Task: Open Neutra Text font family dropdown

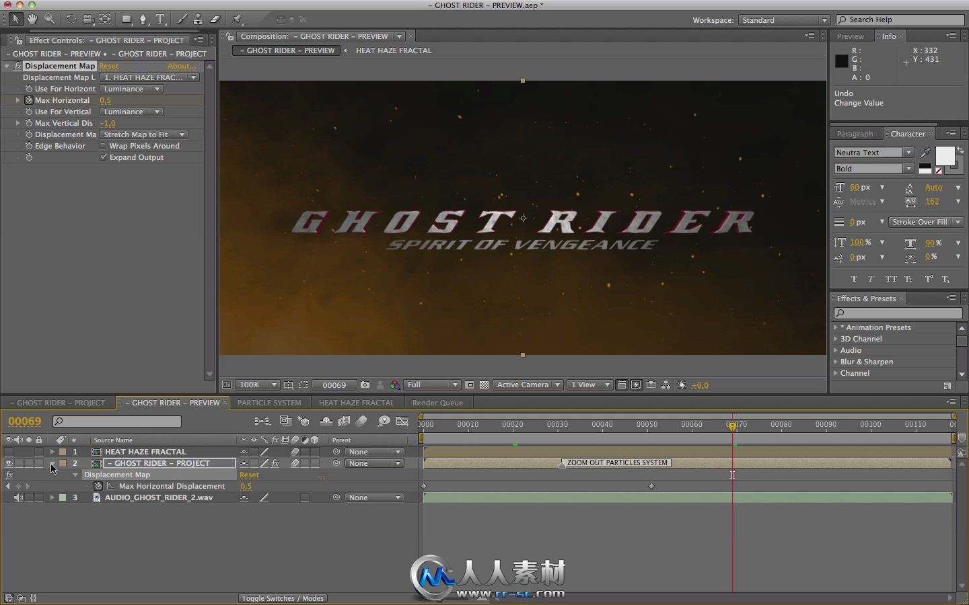Action: click(x=874, y=153)
